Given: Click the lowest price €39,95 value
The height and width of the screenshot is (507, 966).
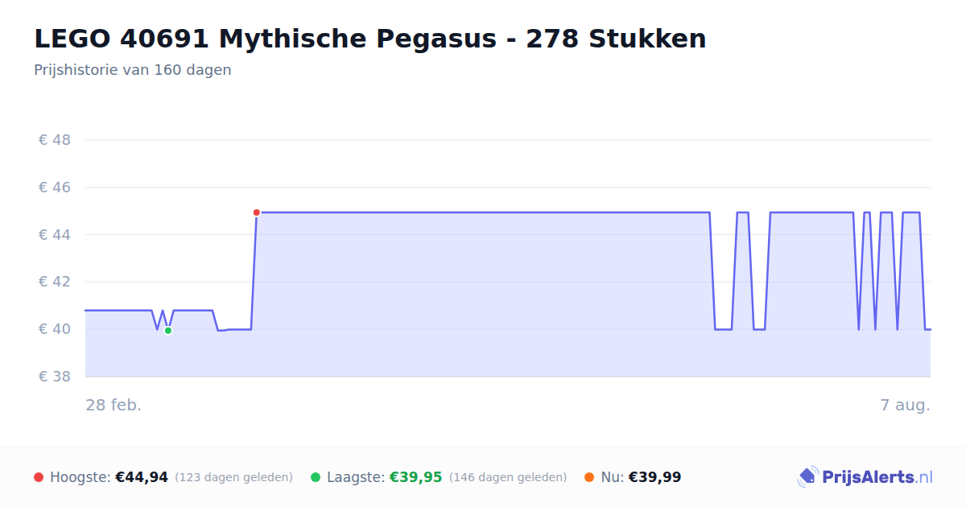Looking at the screenshot, I should tap(416, 477).
